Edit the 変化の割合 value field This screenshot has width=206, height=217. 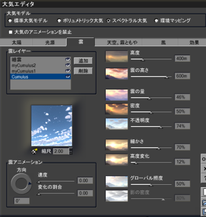click(x=85, y=193)
